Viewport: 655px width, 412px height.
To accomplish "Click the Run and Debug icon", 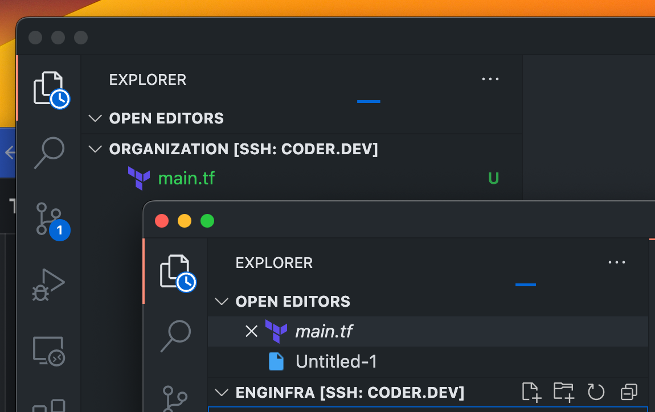I will click(49, 283).
